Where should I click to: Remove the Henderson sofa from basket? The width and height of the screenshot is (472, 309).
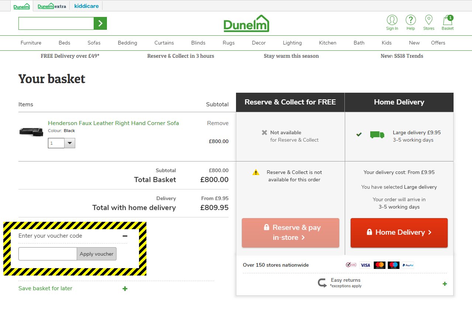click(218, 123)
